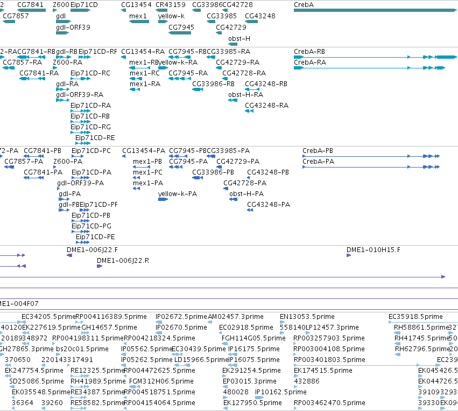458x411 pixels.
Task: Select the obst-H gene
Action: (233, 44)
